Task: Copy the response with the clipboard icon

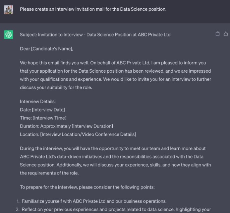Action: pyautogui.click(x=218, y=34)
